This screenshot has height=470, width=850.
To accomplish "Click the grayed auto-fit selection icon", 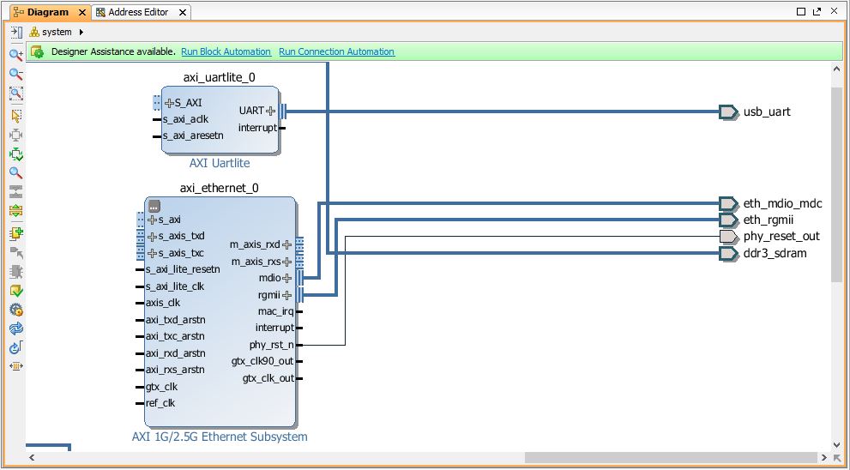I will [x=16, y=135].
